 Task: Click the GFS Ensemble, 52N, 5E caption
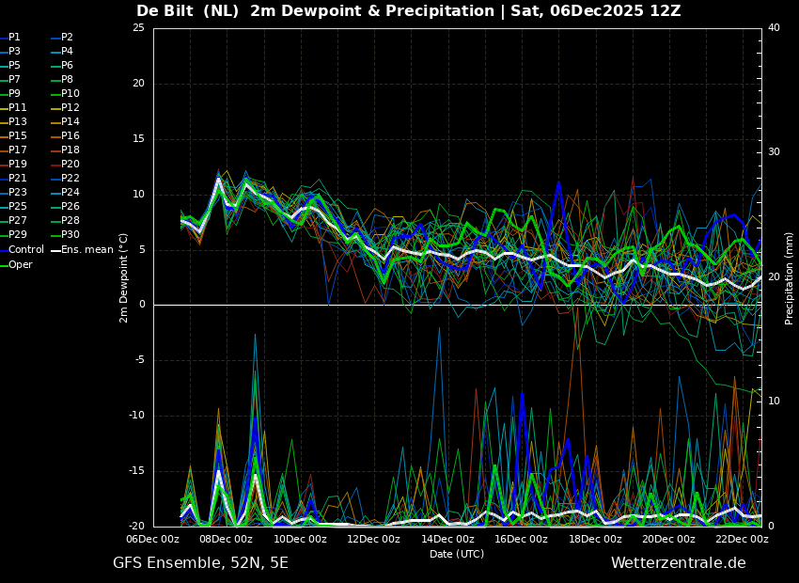(200, 563)
